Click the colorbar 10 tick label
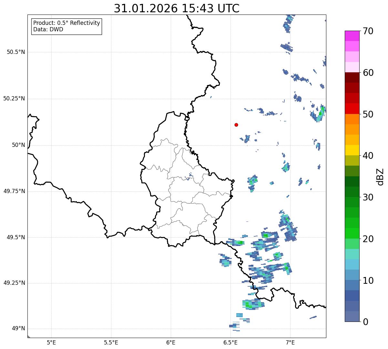 tap(368, 280)
